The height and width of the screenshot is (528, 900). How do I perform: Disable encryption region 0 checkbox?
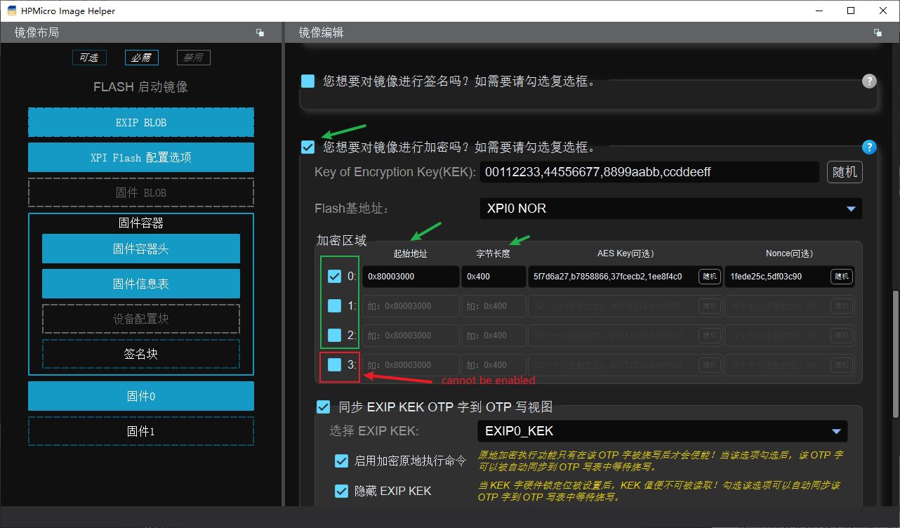[x=334, y=277]
